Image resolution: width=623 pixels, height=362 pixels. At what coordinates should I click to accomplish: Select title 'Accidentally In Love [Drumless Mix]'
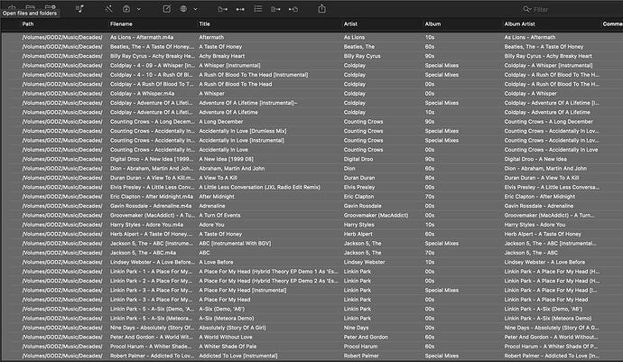[243, 131]
